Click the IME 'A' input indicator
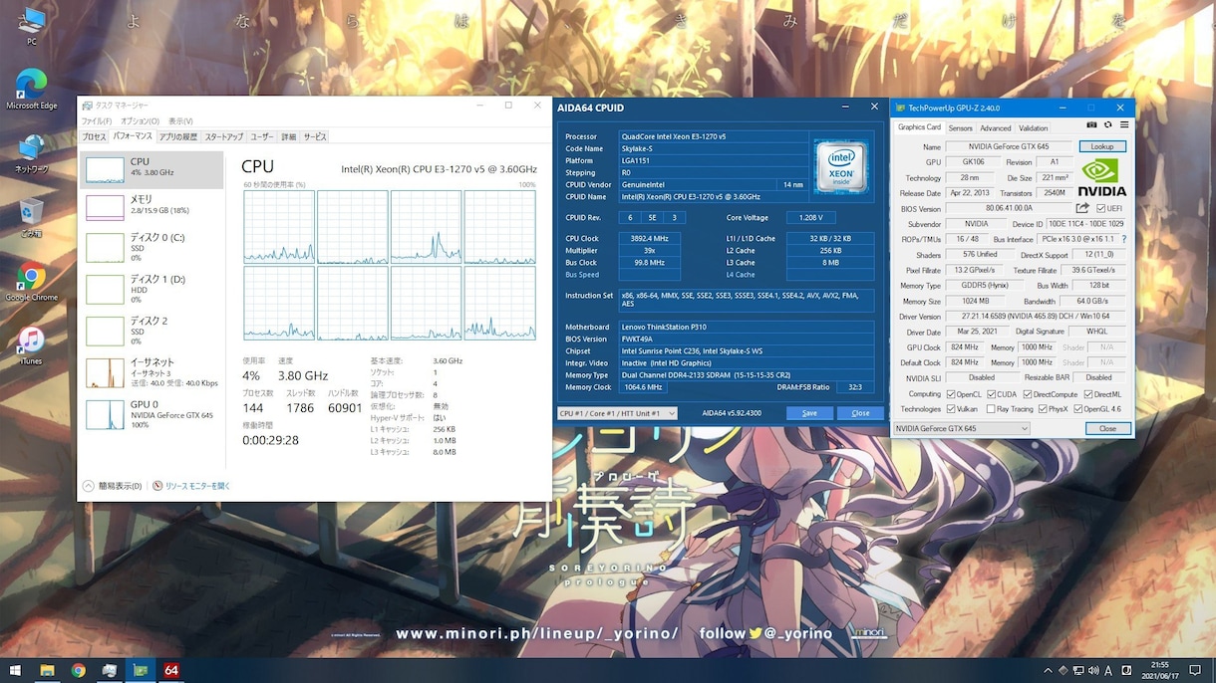This screenshot has height=683, width=1216. point(1108,671)
